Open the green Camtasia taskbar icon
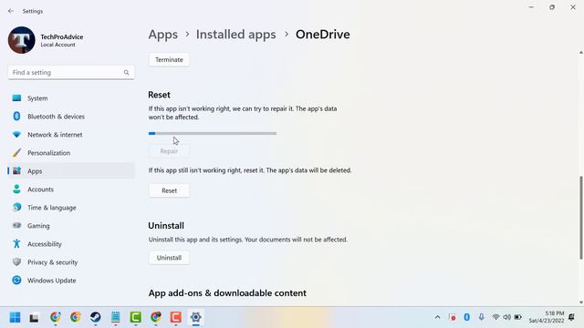The height and width of the screenshot is (328, 584). [136, 317]
